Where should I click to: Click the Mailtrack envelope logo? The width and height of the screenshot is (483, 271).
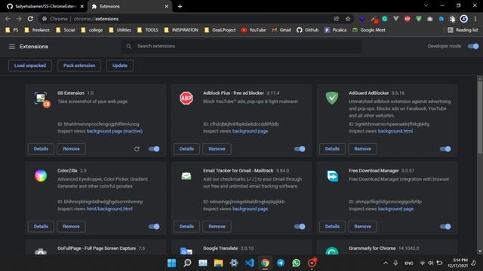186,176
